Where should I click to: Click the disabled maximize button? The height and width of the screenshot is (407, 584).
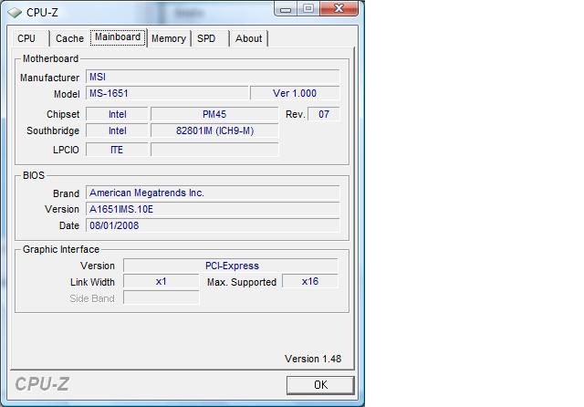[308, 8]
